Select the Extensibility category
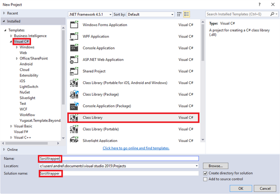280x194 pixels. pyautogui.click(x=29, y=76)
